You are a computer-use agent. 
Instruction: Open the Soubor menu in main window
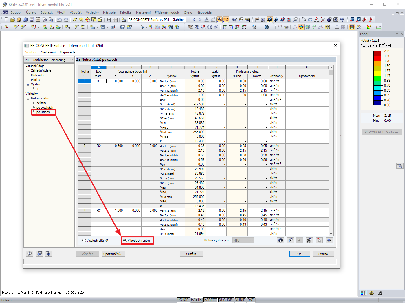tap(16, 12)
